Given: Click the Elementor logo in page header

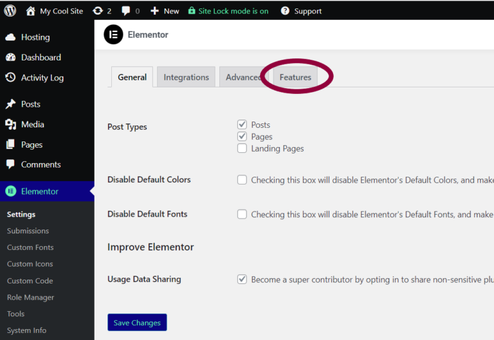Looking at the screenshot, I should pyautogui.click(x=113, y=35).
